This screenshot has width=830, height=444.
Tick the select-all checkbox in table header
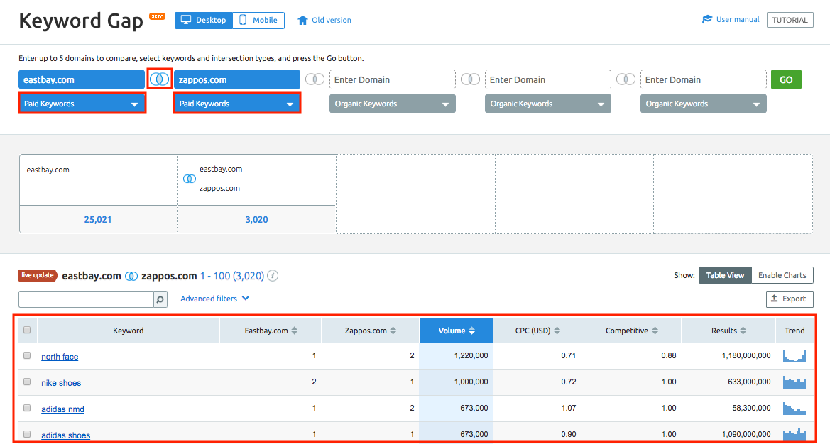coord(27,331)
